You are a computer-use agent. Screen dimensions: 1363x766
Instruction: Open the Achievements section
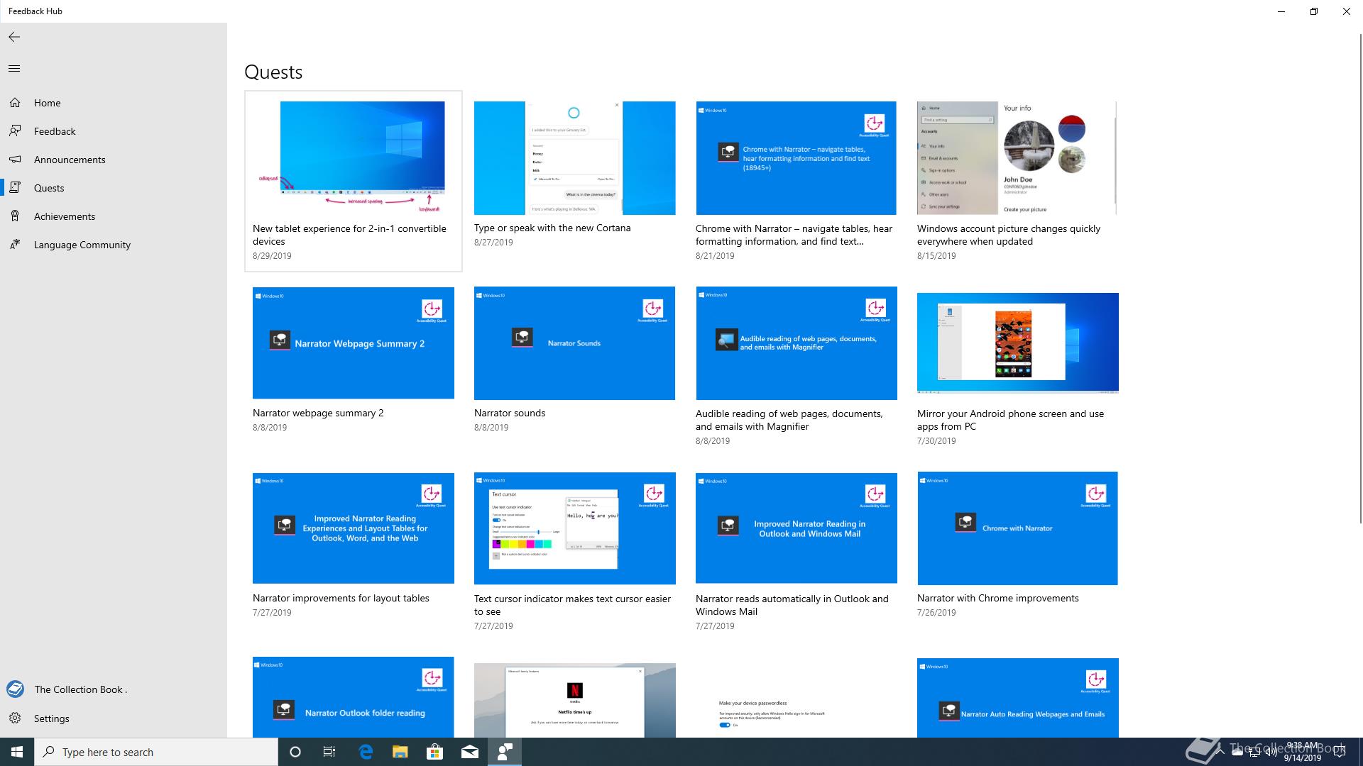114,216
